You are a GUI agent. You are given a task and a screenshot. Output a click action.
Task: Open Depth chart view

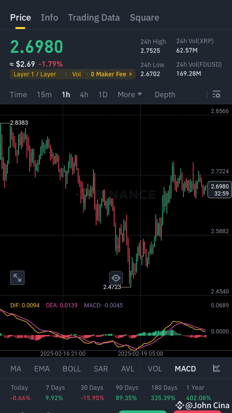pos(165,94)
